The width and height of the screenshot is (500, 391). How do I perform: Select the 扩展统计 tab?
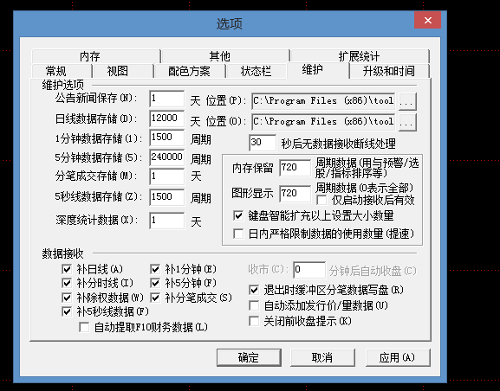360,56
